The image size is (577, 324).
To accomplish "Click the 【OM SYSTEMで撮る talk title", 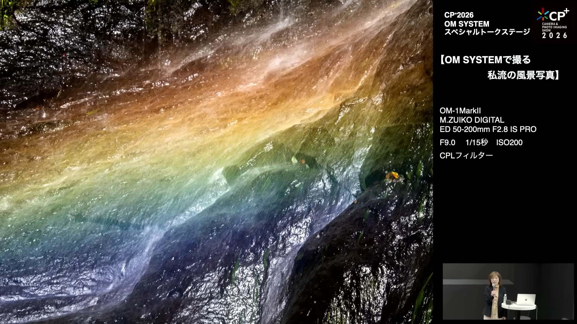I will pos(485,60).
